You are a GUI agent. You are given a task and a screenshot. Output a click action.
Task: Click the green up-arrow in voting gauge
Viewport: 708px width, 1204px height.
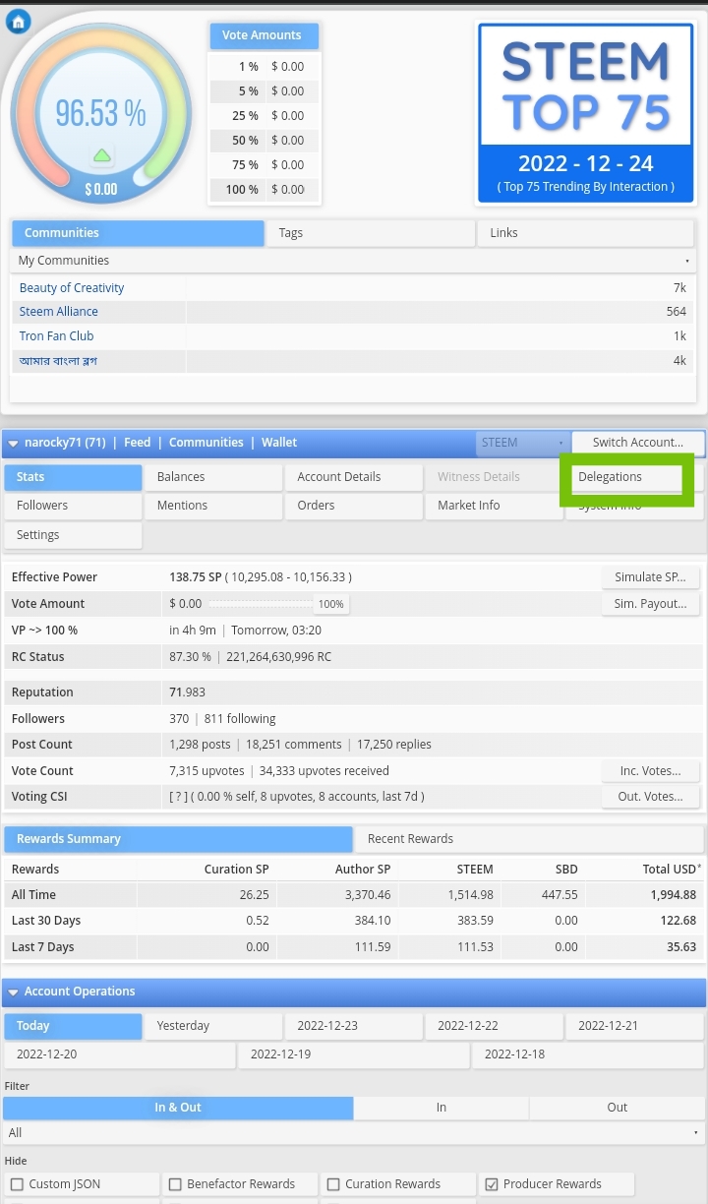point(101,155)
